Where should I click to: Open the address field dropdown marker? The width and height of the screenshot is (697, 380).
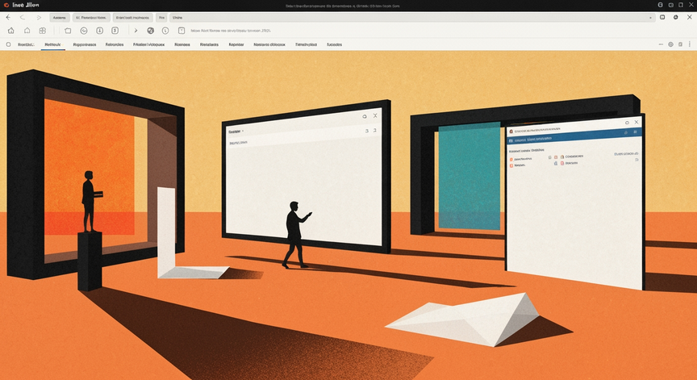point(650,18)
